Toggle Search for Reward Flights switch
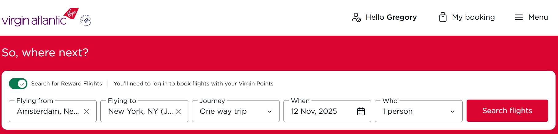The image size is (558, 134). (x=18, y=84)
